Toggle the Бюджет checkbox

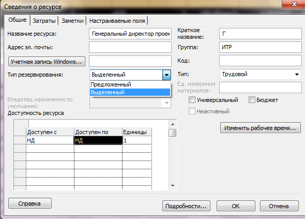click(252, 100)
